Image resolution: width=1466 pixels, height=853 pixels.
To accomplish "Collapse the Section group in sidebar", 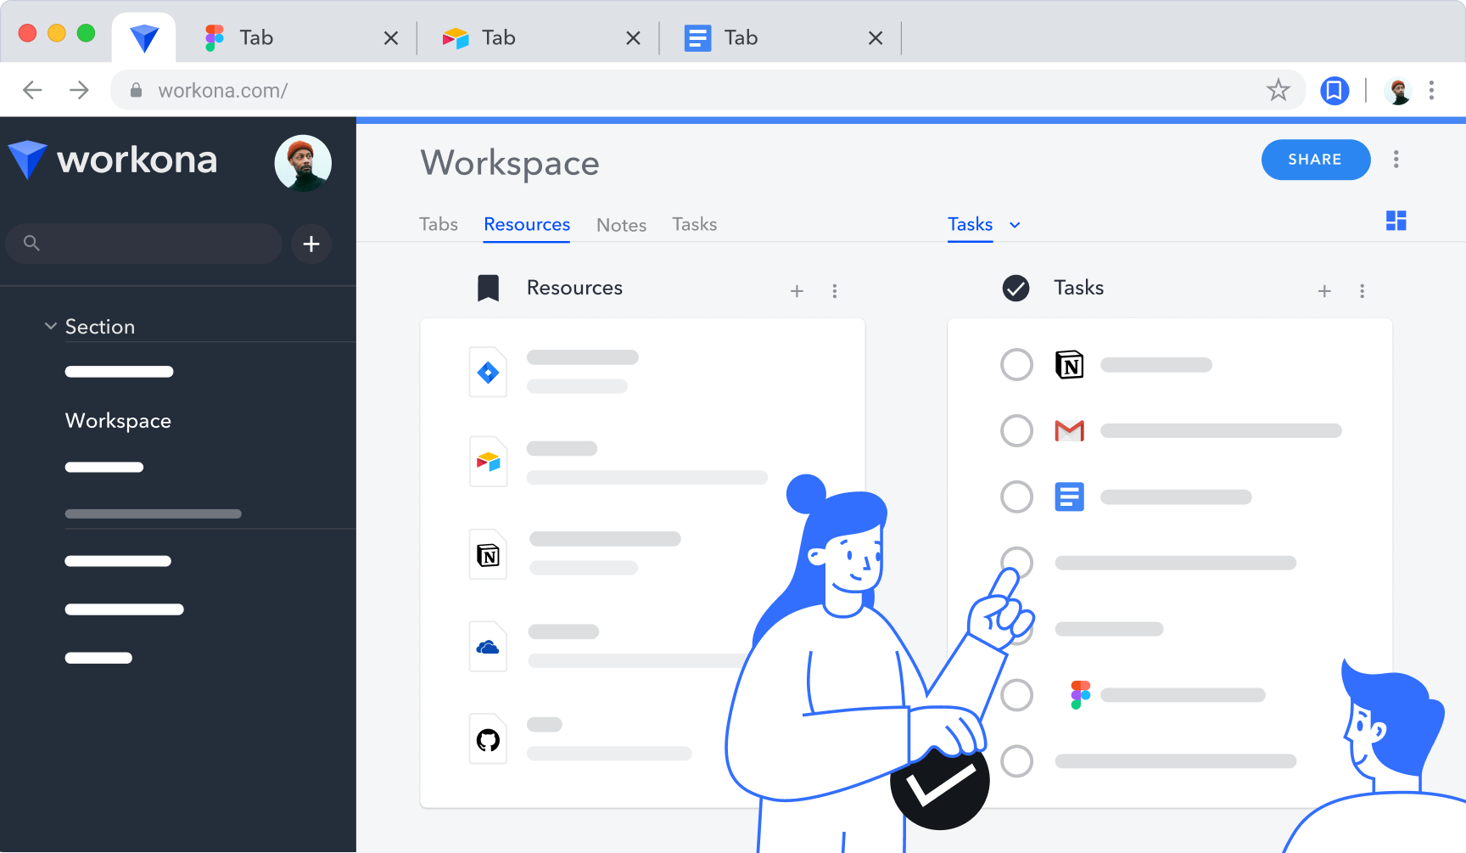I will tap(51, 326).
